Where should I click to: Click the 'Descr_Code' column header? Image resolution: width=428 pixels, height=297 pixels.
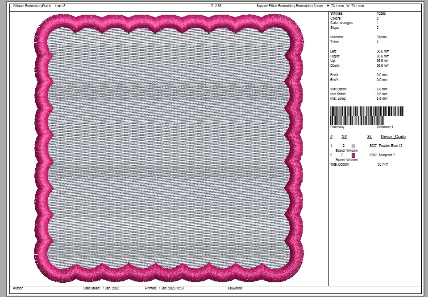(x=393, y=137)
